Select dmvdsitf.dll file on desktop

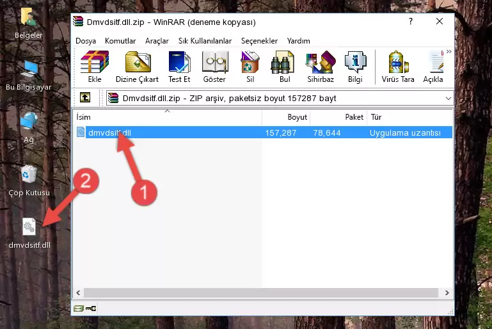coord(29,233)
